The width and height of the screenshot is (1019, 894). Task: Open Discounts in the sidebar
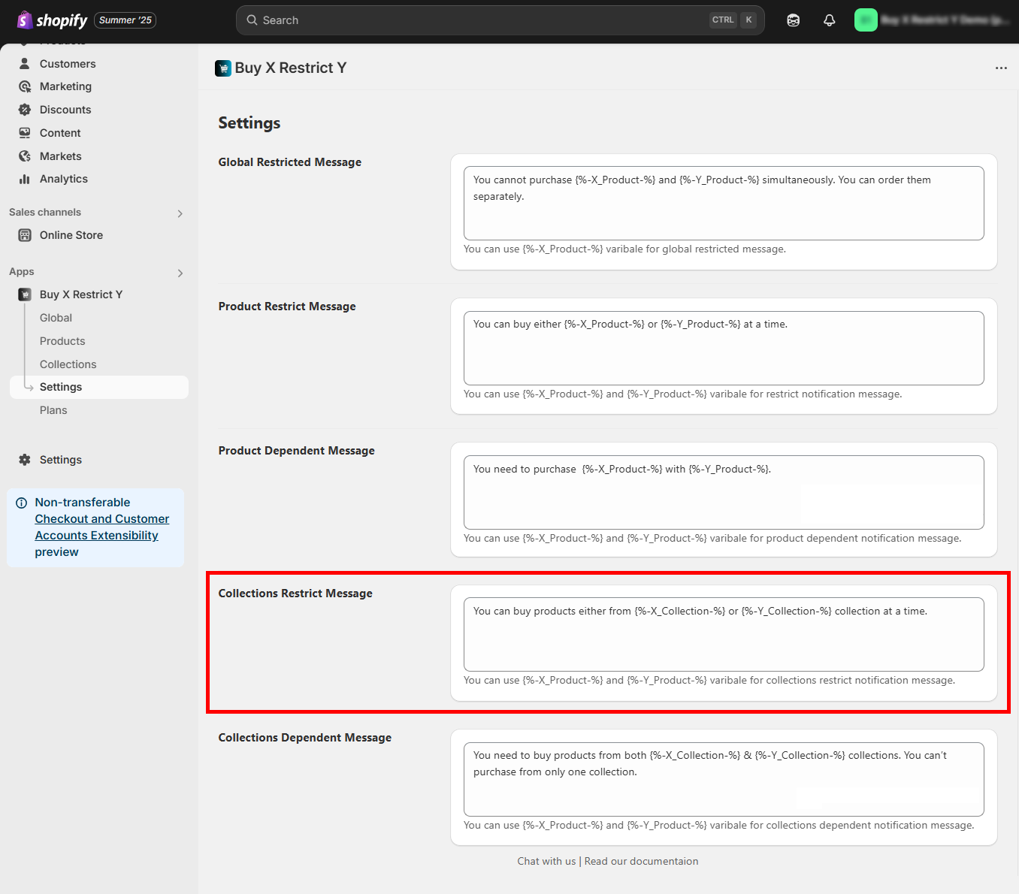(65, 110)
